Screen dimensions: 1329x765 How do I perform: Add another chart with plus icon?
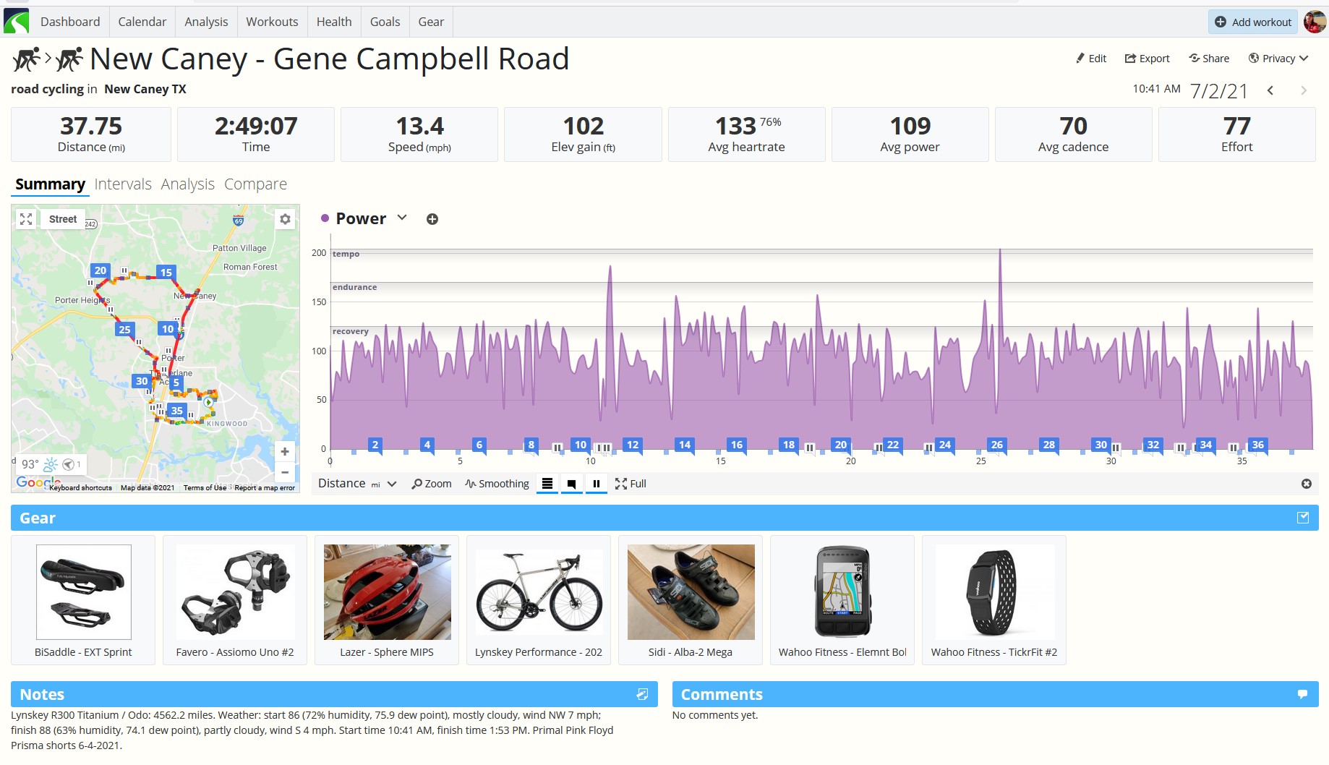pyautogui.click(x=432, y=219)
